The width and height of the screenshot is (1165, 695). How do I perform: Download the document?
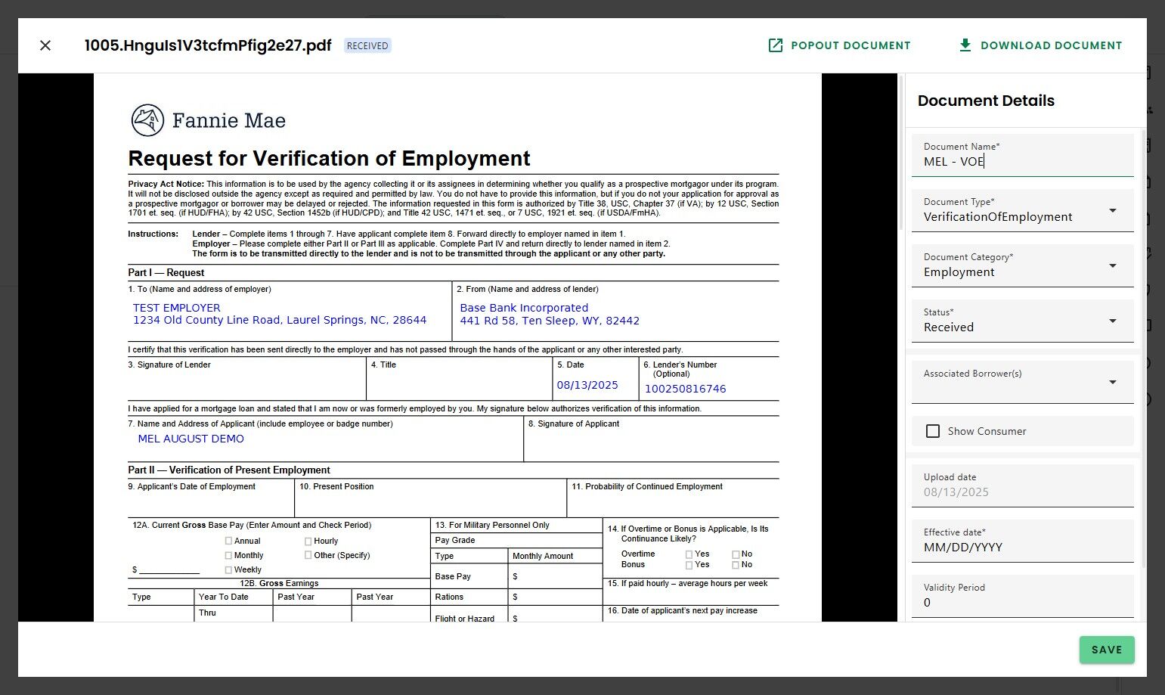point(1040,45)
